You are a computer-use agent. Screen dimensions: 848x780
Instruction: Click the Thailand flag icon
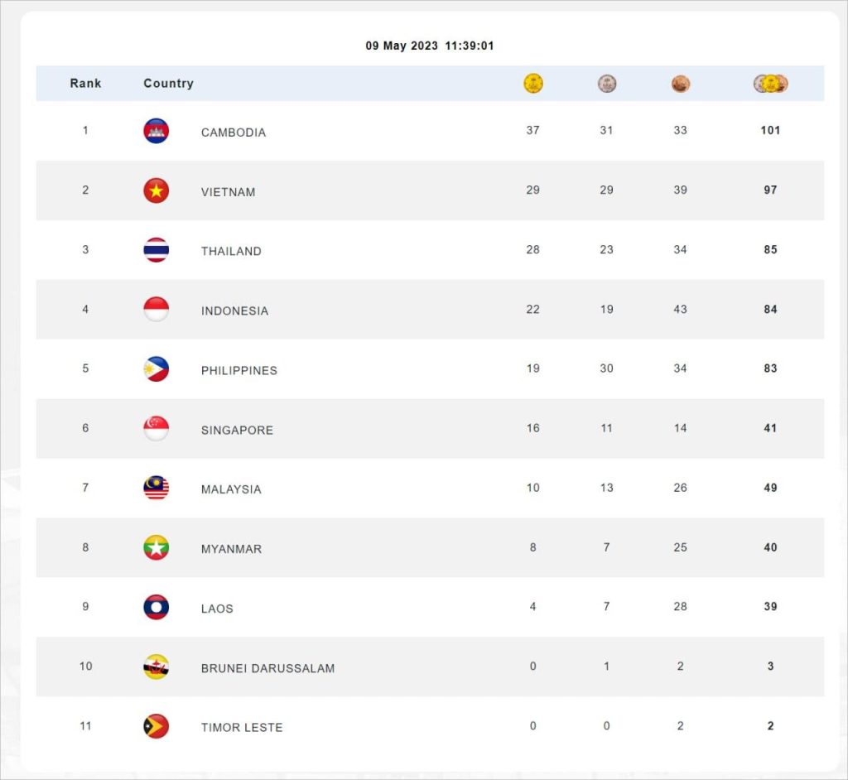tap(156, 250)
